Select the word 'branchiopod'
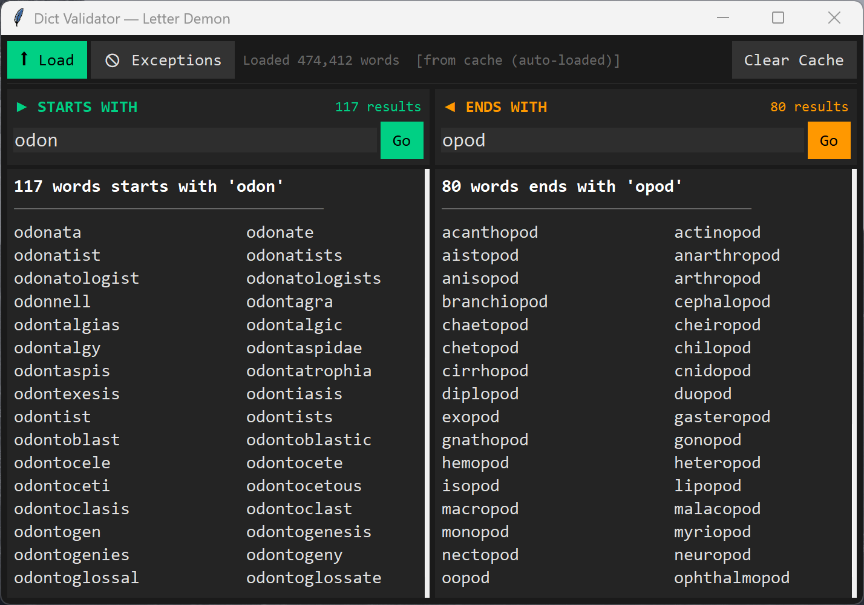864x605 pixels. (x=495, y=301)
